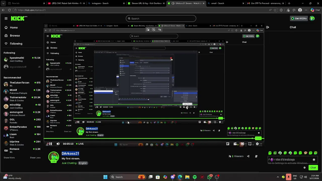322x181 pixels.
Task: Open the hamburger sidebar menu
Action: click(6, 18)
